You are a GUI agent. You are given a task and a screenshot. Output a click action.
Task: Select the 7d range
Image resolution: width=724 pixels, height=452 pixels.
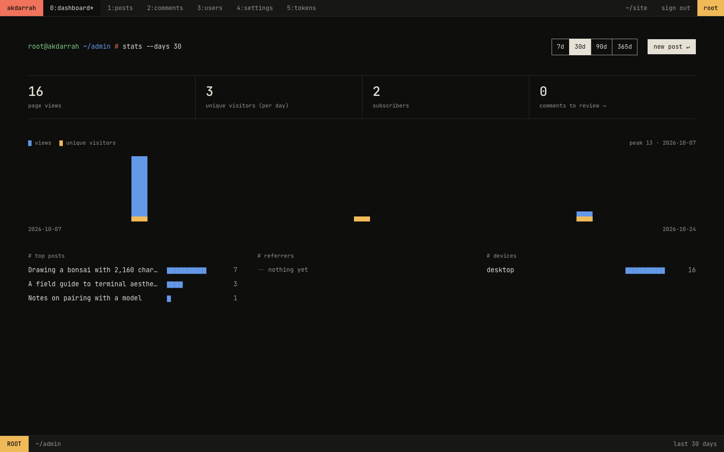click(x=561, y=47)
